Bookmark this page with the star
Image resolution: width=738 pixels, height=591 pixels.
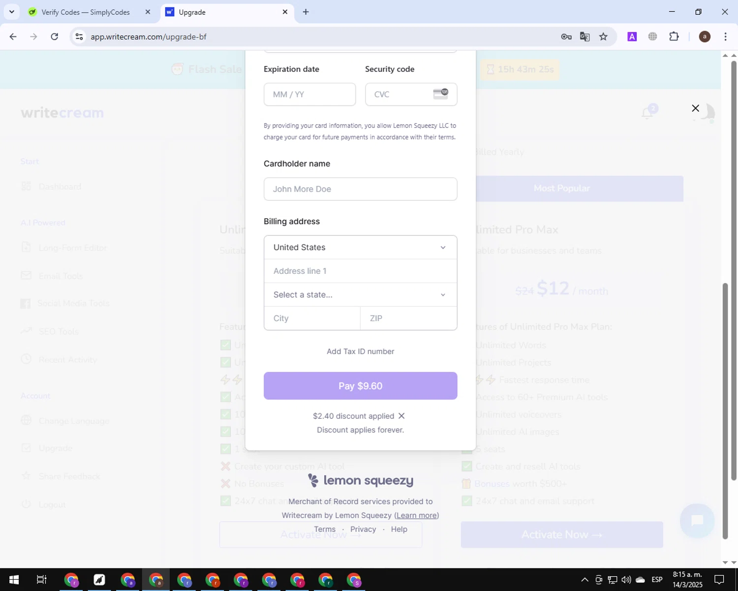(x=603, y=36)
